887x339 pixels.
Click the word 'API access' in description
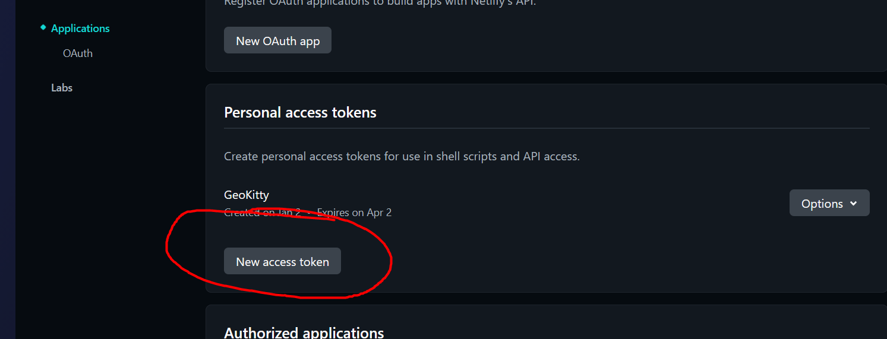[x=551, y=157]
